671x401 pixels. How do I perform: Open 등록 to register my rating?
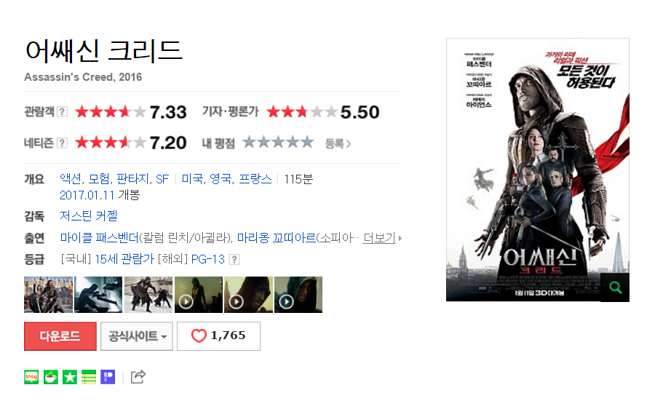point(338,143)
